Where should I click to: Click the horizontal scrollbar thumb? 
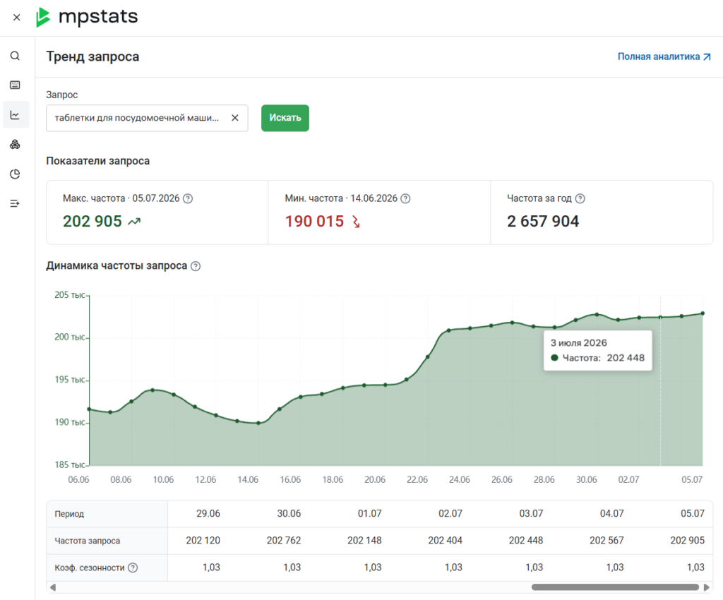(x=615, y=587)
